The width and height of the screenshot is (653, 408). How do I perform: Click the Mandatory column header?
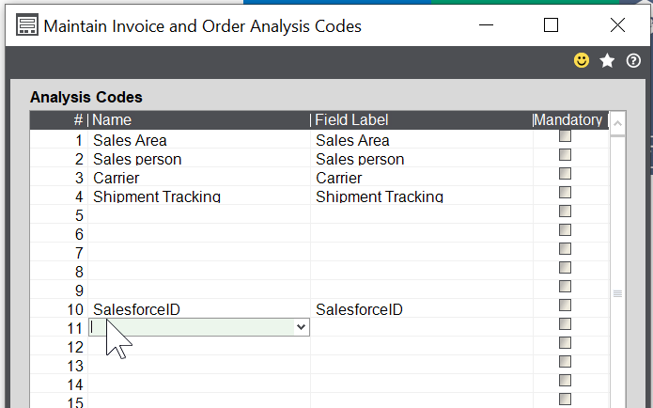coord(567,120)
